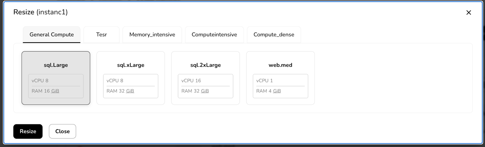Viewport: 485px width, 147px height.
Task: Click the vCPU 8 line in sql.xLarge
Action: click(115, 81)
